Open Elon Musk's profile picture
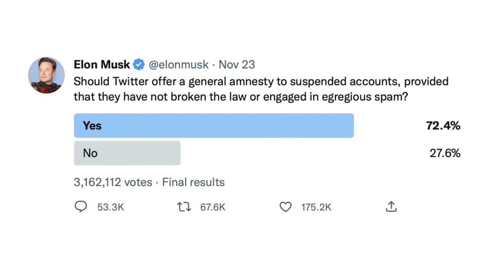 46,75
